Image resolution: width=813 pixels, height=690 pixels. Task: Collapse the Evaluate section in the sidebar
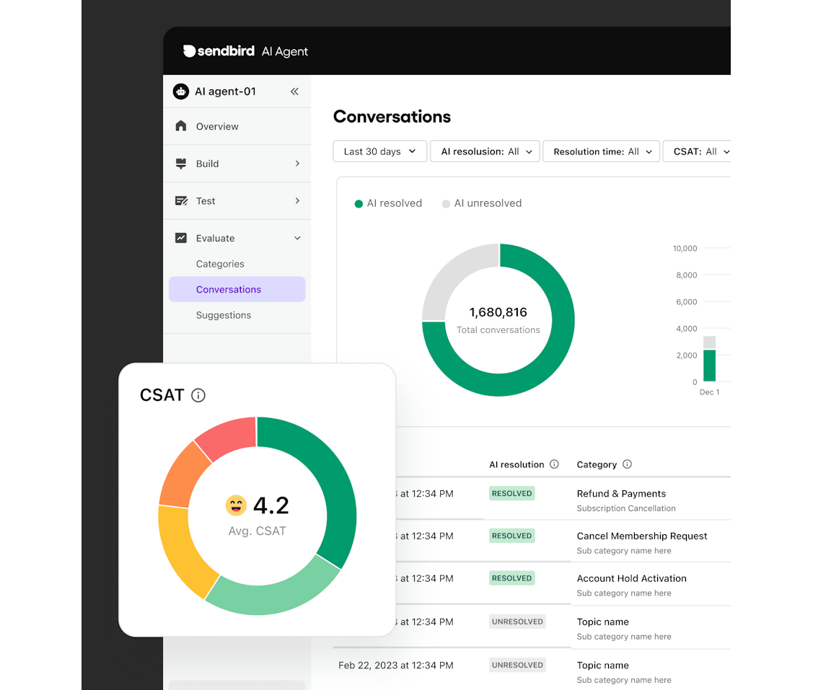point(296,237)
